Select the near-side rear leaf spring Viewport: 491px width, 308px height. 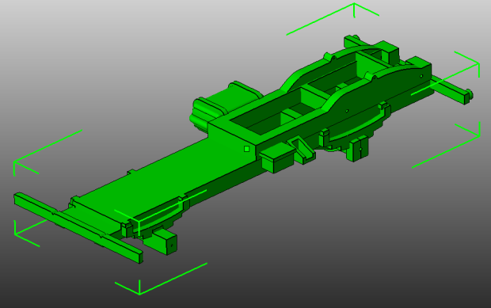(x=356, y=124)
